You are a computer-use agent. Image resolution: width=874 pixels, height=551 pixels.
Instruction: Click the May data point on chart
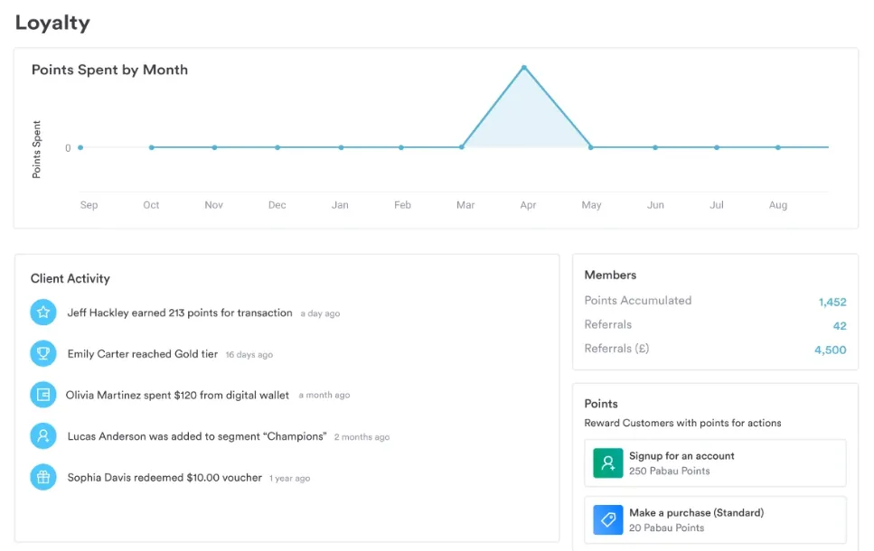(591, 147)
